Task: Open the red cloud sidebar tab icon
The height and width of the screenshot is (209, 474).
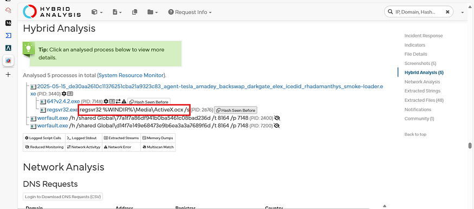Action: [9, 10]
